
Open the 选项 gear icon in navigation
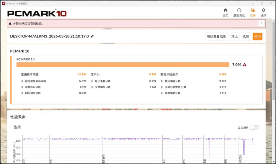click(263, 11)
